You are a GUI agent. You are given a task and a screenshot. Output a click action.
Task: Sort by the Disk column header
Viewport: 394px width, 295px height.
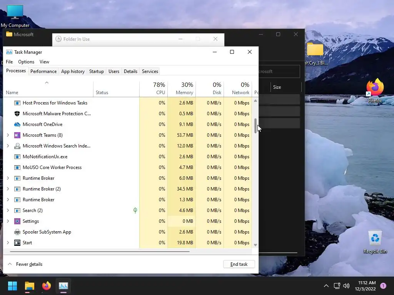pos(210,89)
